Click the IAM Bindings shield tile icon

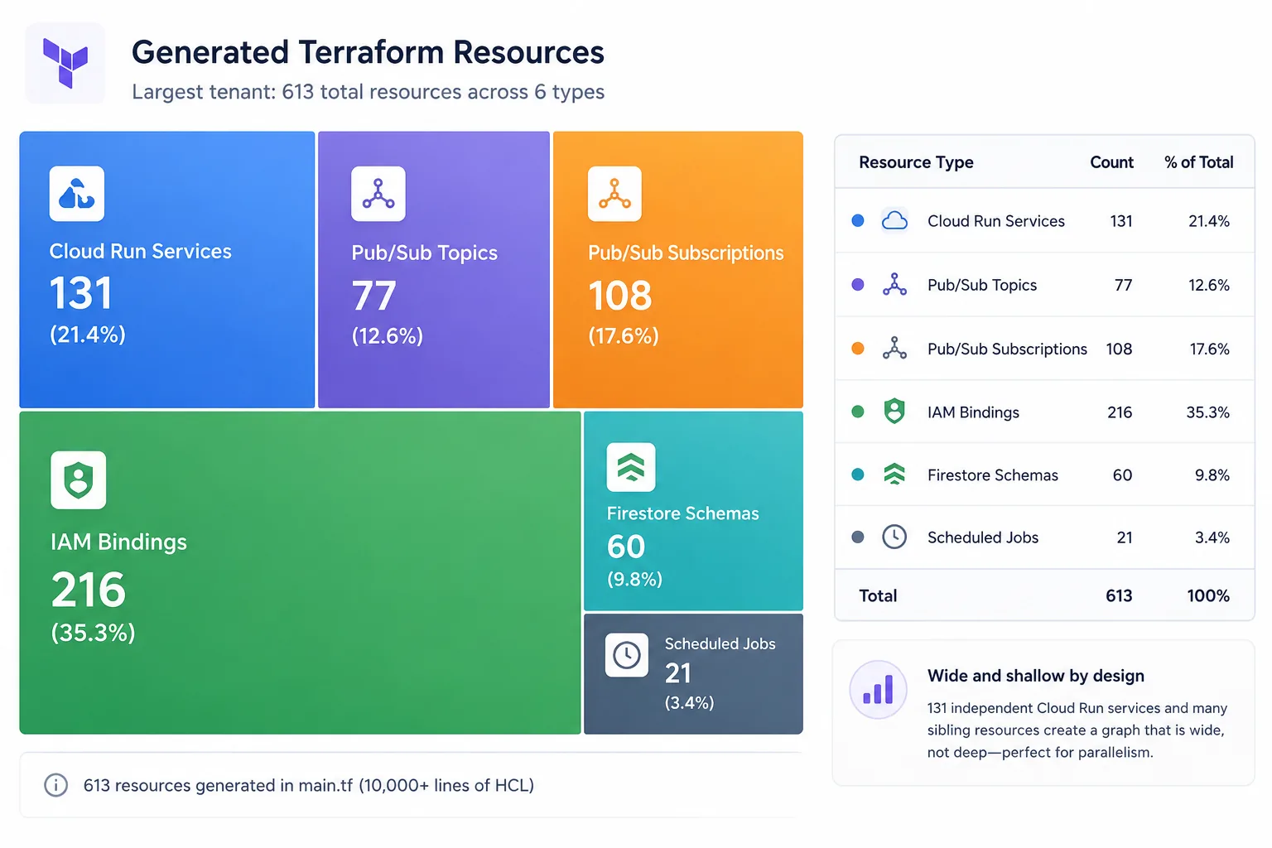(79, 480)
